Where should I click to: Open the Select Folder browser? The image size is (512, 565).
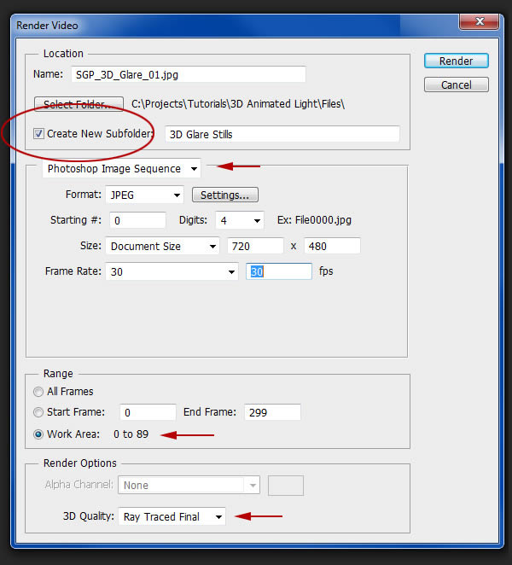[x=79, y=104]
